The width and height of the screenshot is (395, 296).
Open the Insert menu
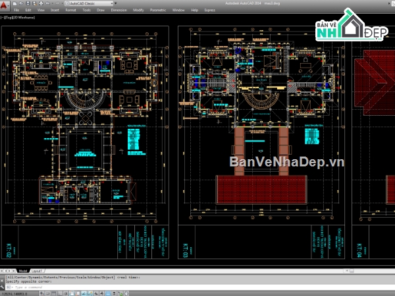[x=55, y=10]
